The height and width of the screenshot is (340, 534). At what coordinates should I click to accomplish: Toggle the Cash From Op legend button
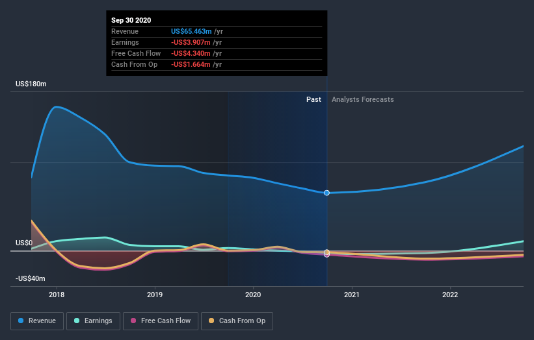click(237, 321)
